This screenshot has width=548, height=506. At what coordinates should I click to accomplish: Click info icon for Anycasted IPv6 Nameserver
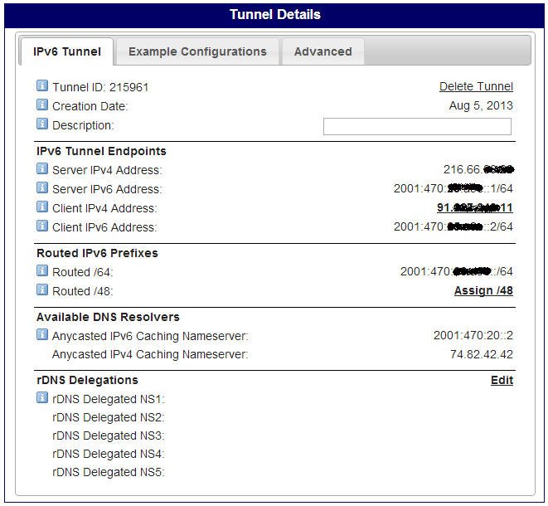[42, 335]
